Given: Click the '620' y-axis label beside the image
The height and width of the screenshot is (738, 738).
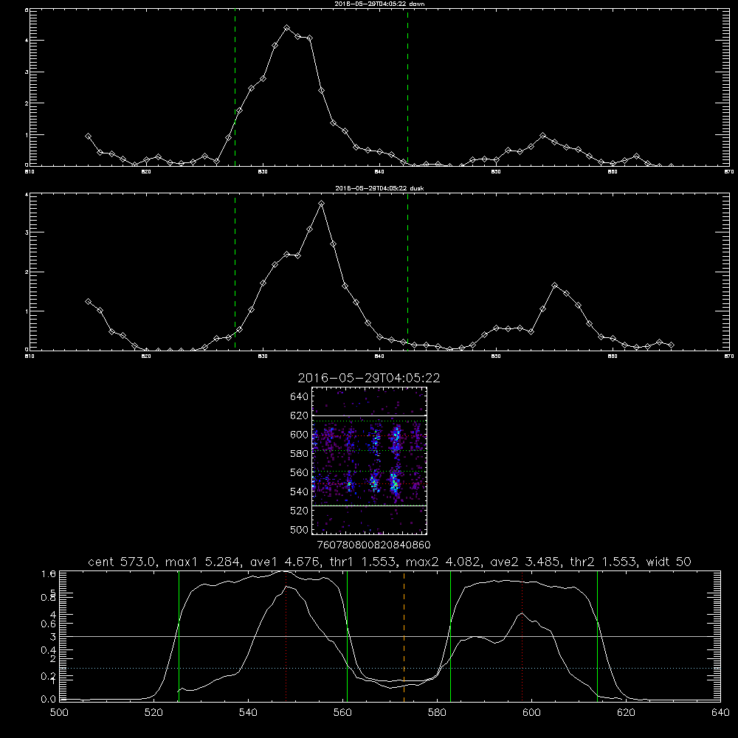Looking at the screenshot, I should [300, 415].
